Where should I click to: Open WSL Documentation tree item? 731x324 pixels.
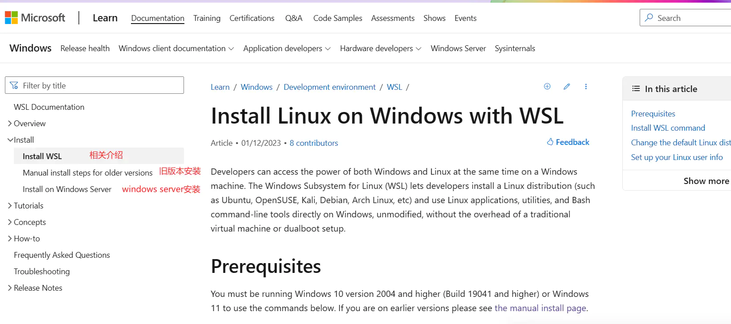tap(49, 107)
